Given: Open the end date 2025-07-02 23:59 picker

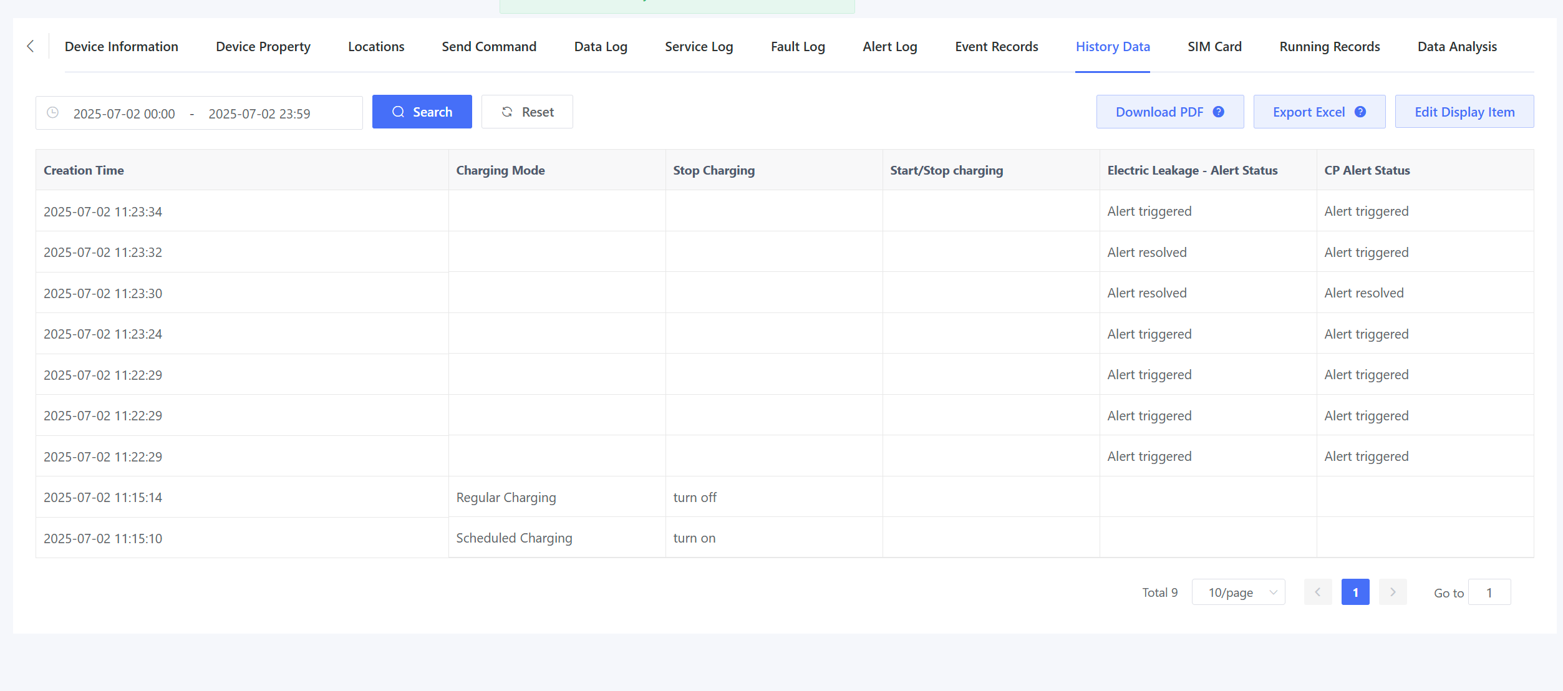Looking at the screenshot, I should 259,114.
